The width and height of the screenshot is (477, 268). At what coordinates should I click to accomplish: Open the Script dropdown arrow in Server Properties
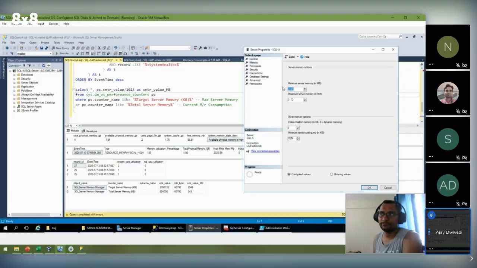coord(298,57)
